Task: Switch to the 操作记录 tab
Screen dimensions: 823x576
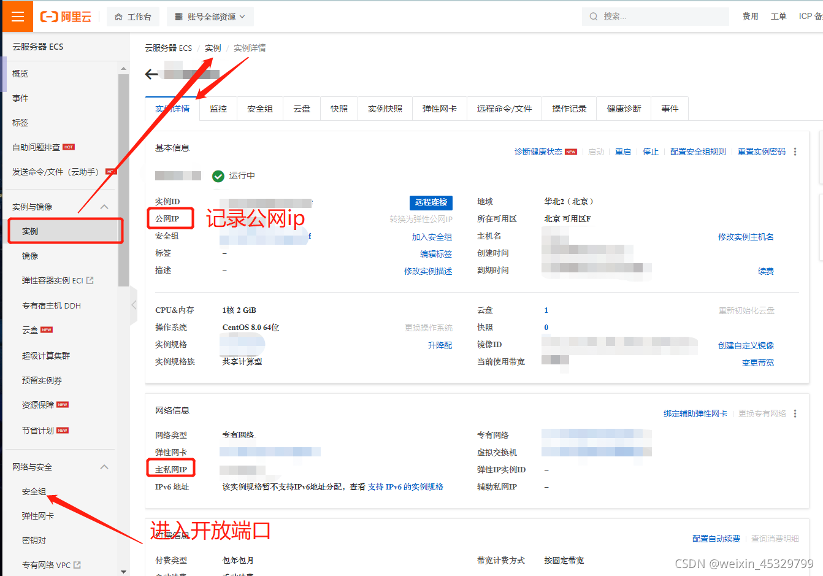Action: pos(569,109)
